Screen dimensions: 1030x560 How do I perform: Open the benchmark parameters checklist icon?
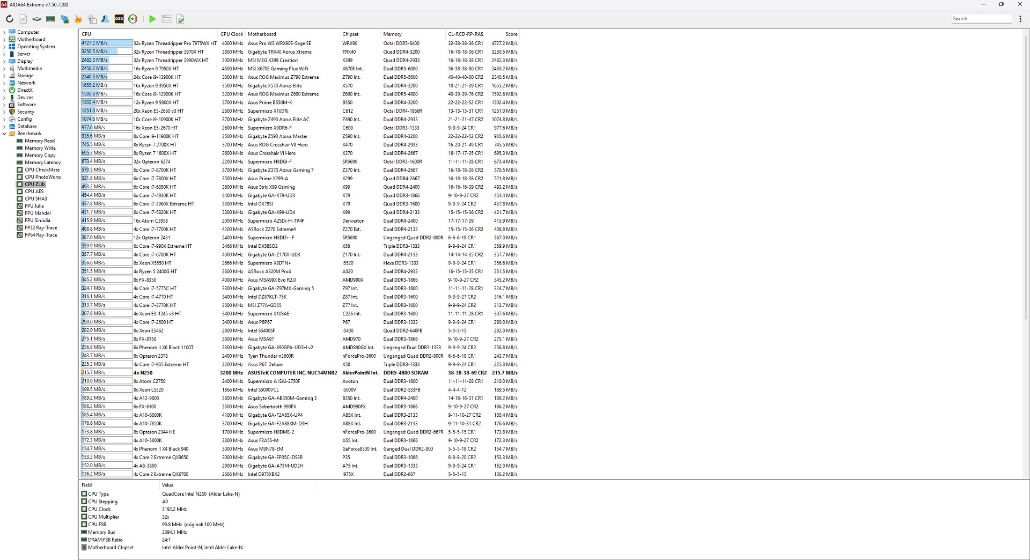click(x=166, y=19)
